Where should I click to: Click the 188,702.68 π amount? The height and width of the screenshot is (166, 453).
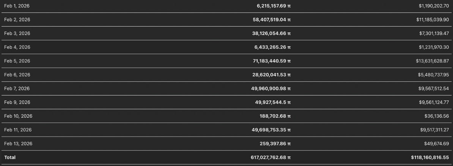coord(275,116)
